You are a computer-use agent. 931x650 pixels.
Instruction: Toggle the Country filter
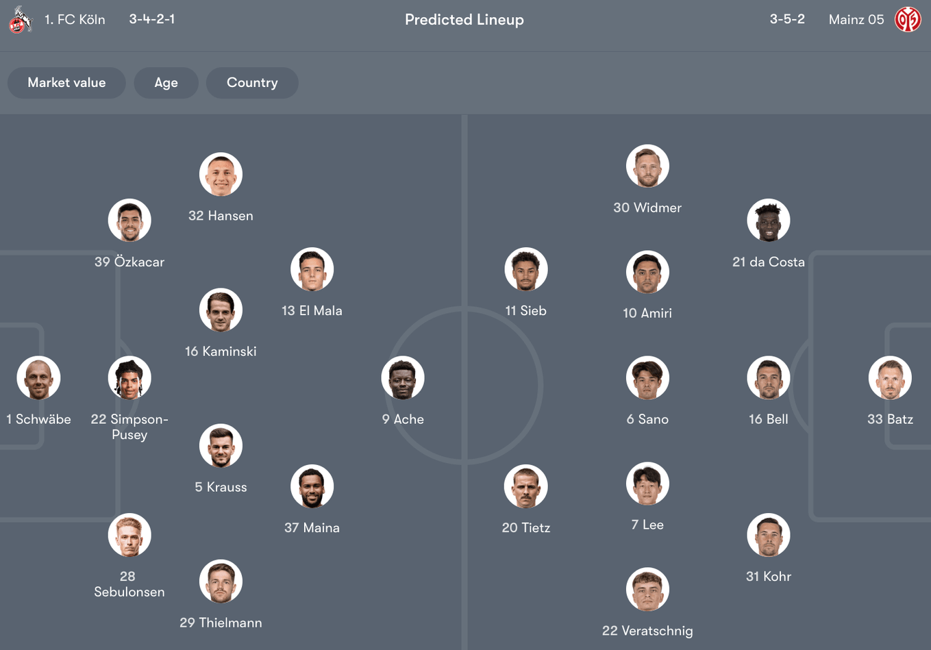pos(252,83)
